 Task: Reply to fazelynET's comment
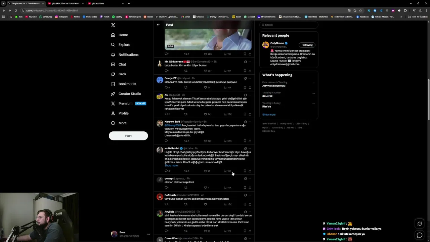166,87
